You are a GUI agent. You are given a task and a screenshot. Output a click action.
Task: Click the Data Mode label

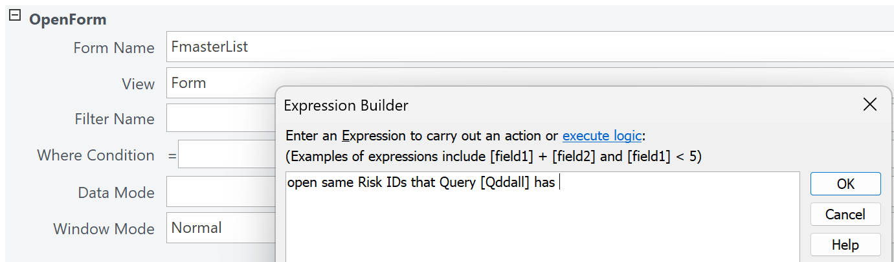pos(116,193)
